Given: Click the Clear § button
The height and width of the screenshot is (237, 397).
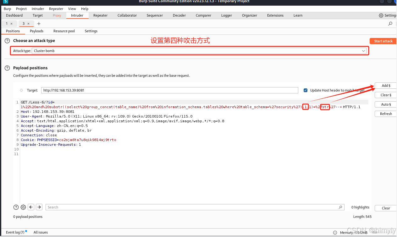Looking at the screenshot, I should (x=386, y=95).
